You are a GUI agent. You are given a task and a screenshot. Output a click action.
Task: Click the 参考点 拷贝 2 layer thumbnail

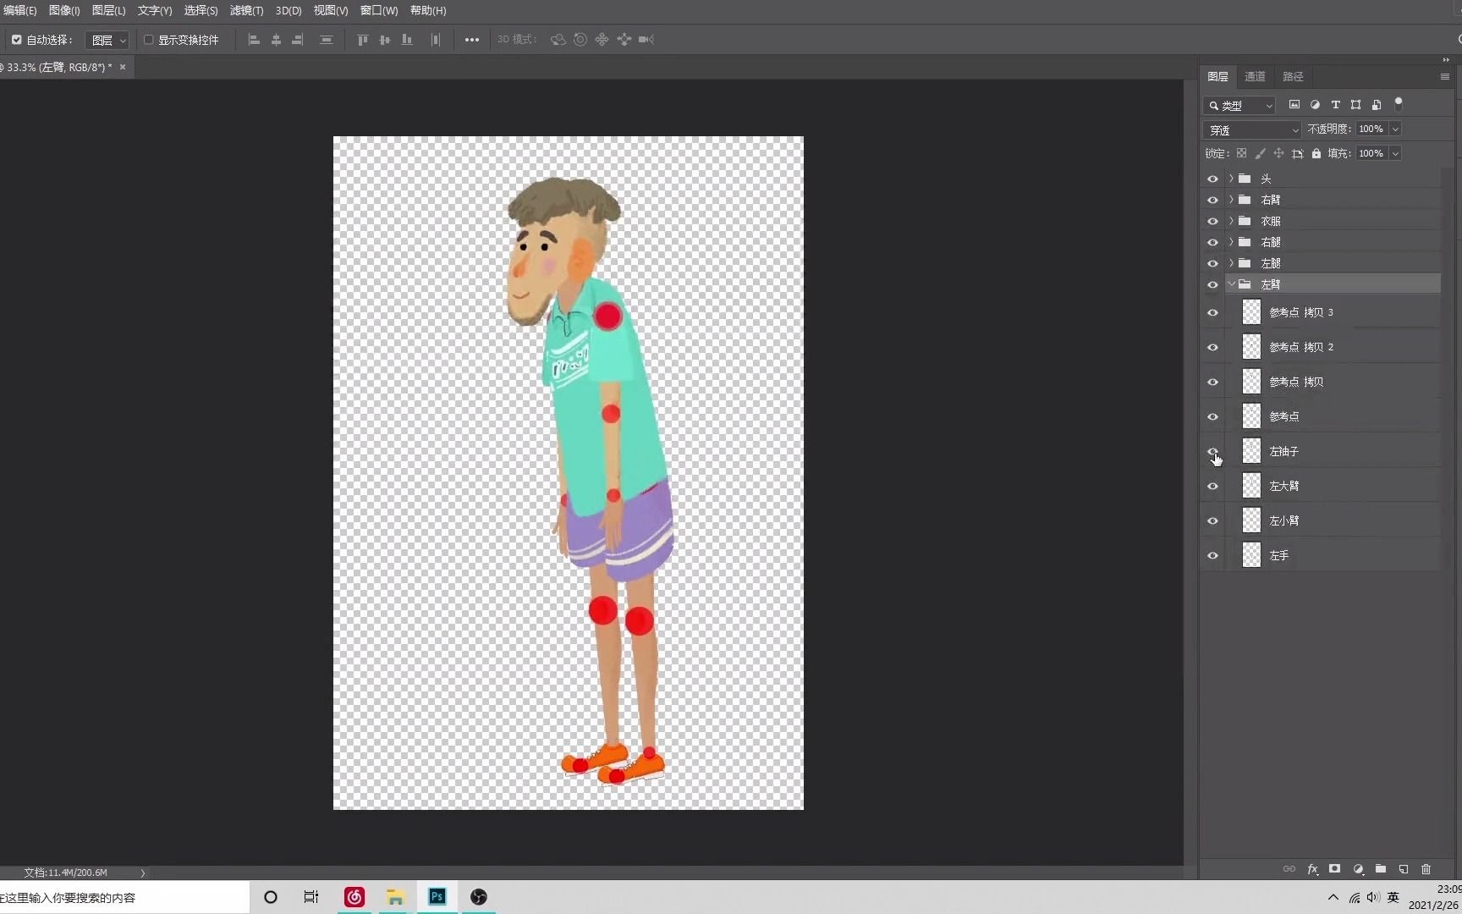tap(1251, 347)
